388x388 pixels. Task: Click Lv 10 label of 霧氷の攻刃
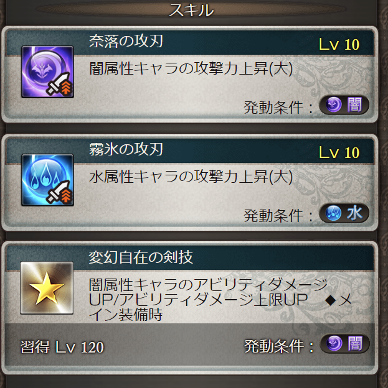tap(339, 153)
